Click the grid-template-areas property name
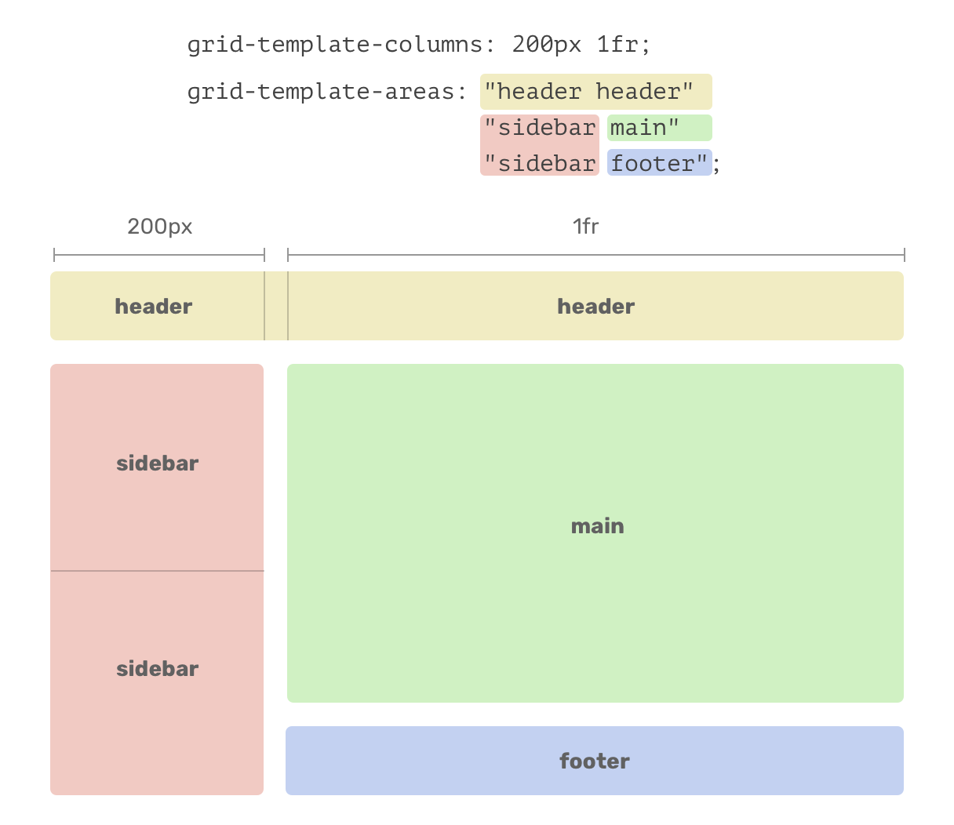 [x=330, y=91]
